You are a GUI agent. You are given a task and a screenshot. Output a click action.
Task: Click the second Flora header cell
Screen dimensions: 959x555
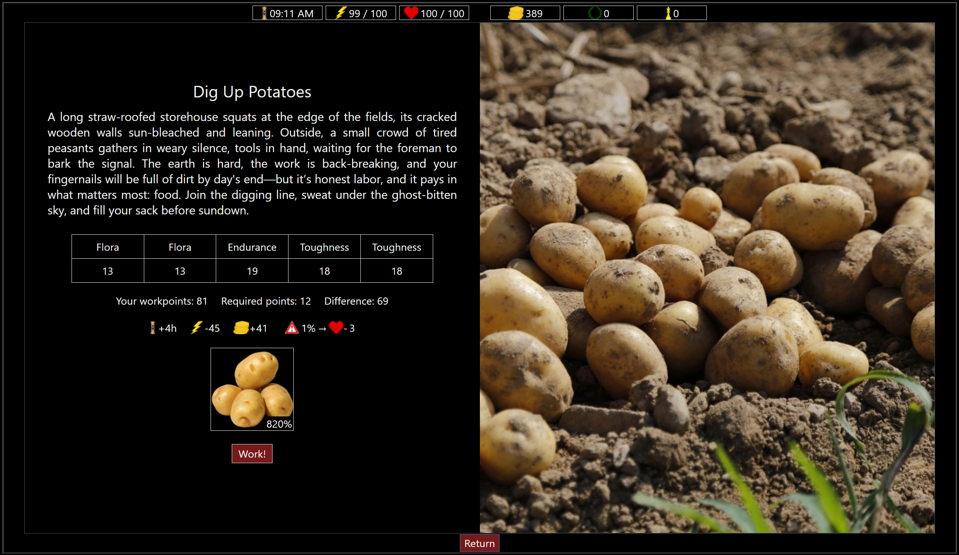click(180, 247)
